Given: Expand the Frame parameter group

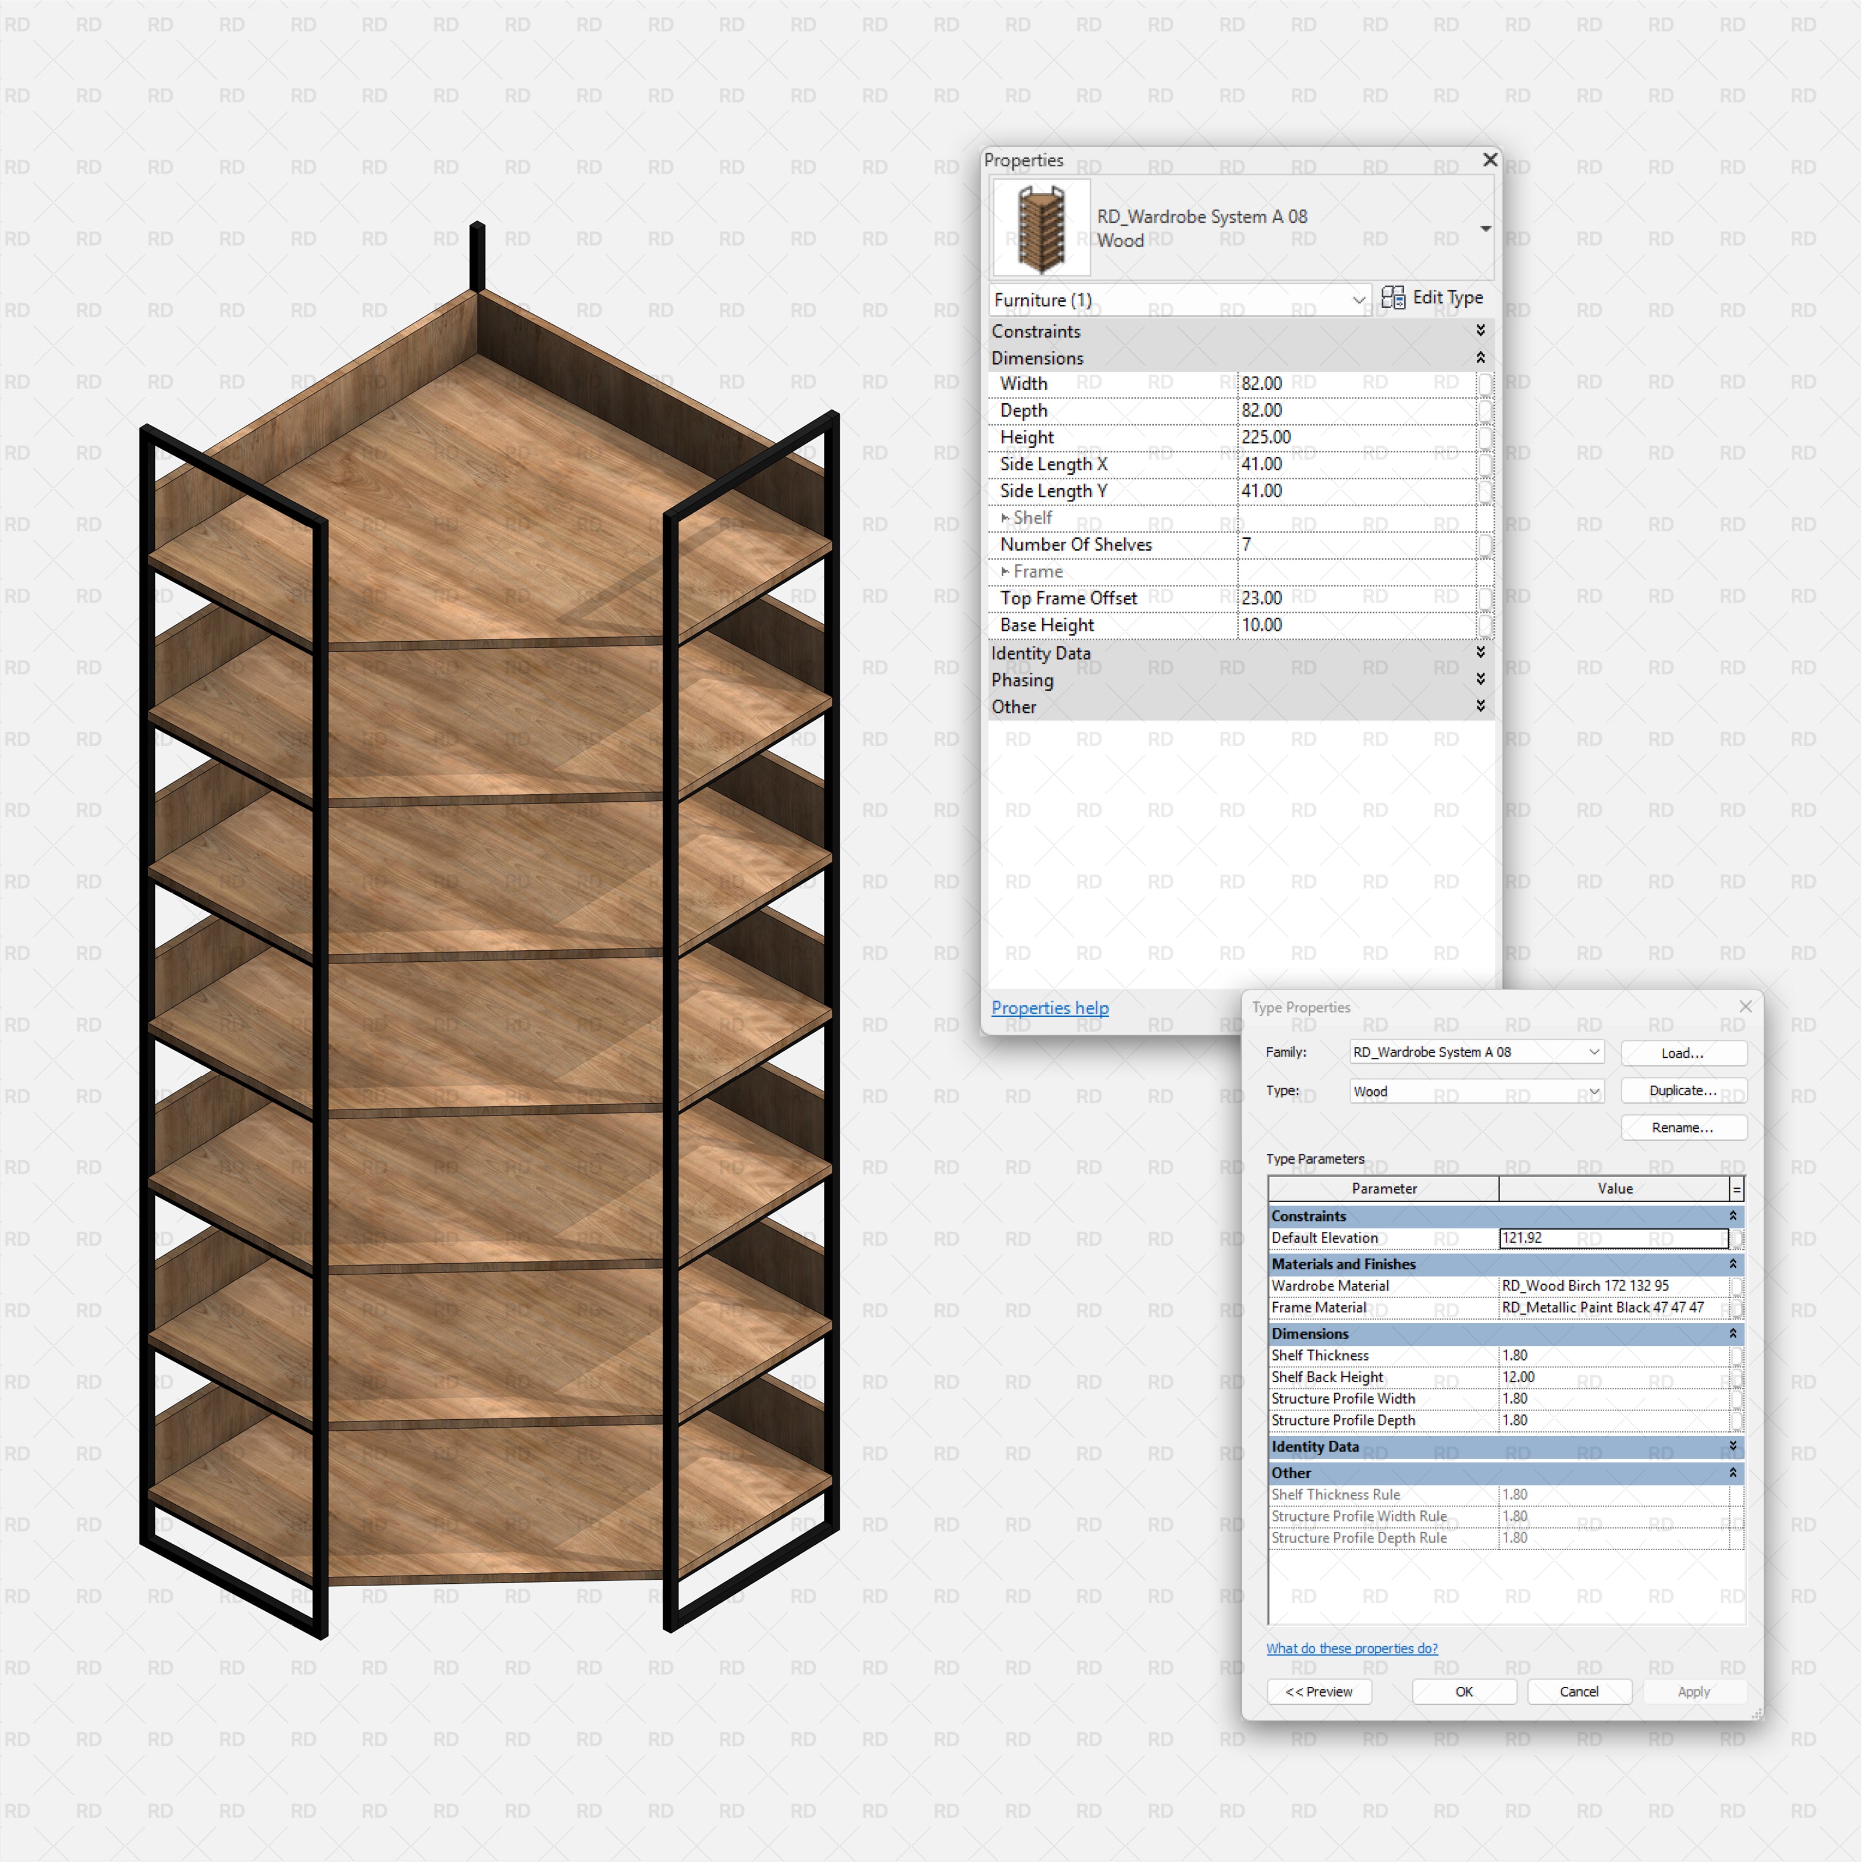Looking at the screenshot, I should [1006, 571].
